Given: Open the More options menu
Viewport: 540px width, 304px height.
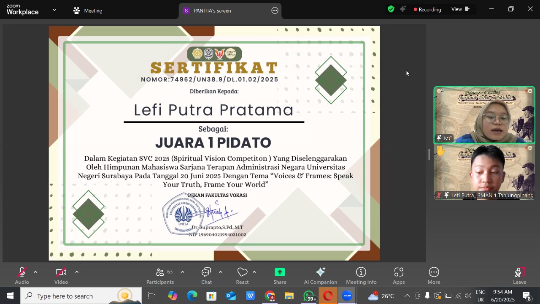Looking at the screenshot, I should 434,276.
